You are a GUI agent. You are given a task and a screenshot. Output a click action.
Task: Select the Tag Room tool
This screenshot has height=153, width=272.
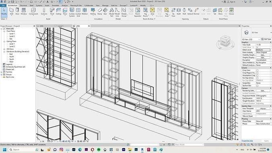tap(145, 12)
